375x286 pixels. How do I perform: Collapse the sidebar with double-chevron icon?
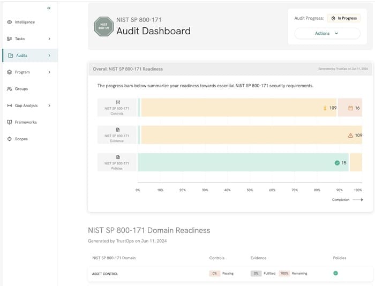49,8
